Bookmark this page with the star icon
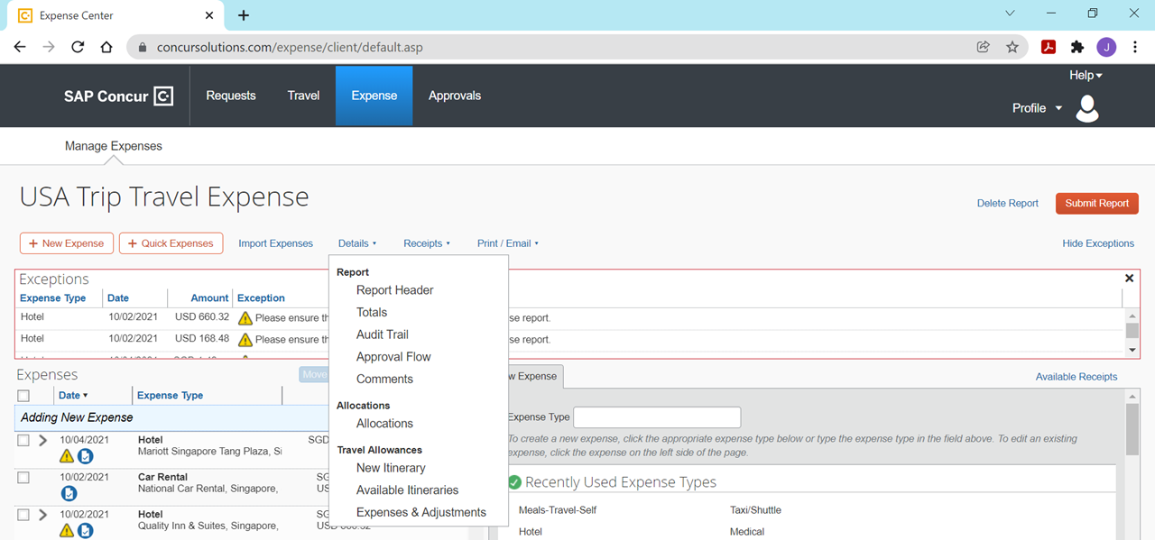The height and width of the screenshot is (540, 1155). tap(1012, 47)
